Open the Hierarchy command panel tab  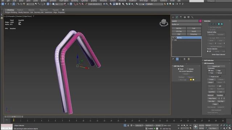point(181,17)
